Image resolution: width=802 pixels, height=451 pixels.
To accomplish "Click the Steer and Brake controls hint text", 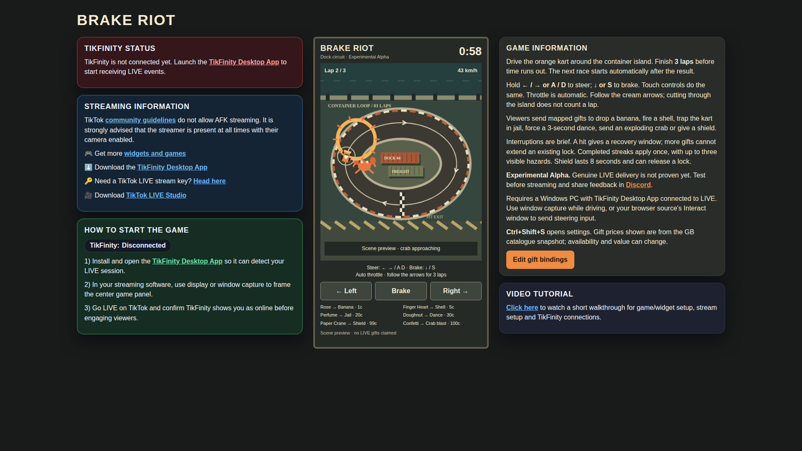I will coord(401,268).
